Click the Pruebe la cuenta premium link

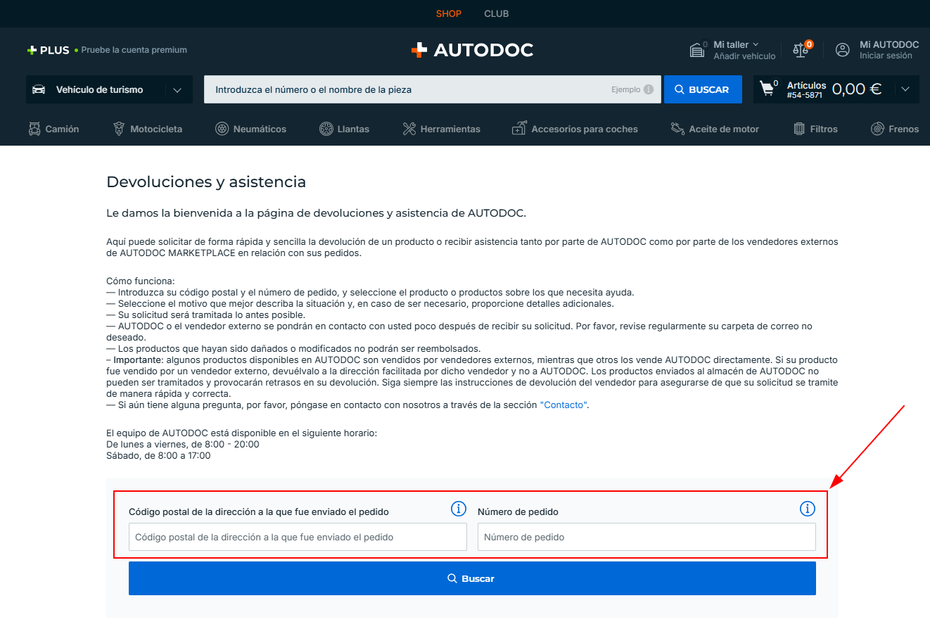134,50
